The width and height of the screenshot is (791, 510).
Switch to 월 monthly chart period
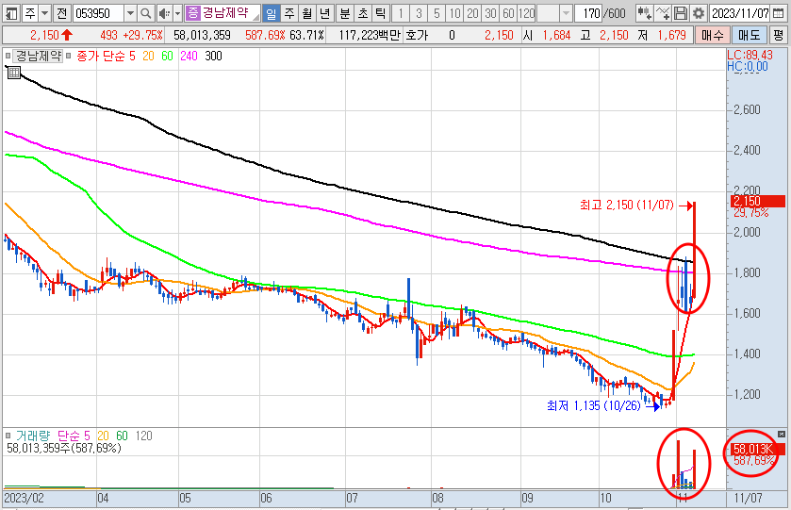[x=307, y=13]
